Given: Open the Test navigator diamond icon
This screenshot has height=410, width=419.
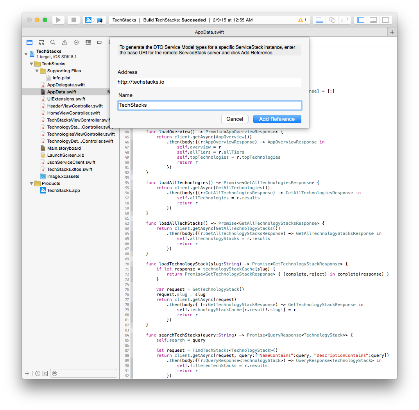Looking at the screenshot, I should pyautogui.click(x=76, y=42).
